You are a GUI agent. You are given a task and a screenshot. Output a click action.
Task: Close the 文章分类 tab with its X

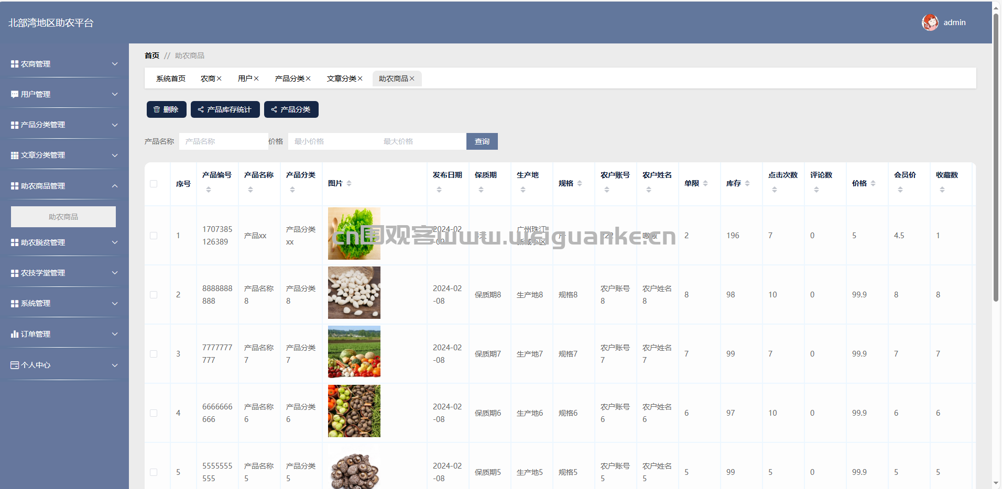(360, 79)
